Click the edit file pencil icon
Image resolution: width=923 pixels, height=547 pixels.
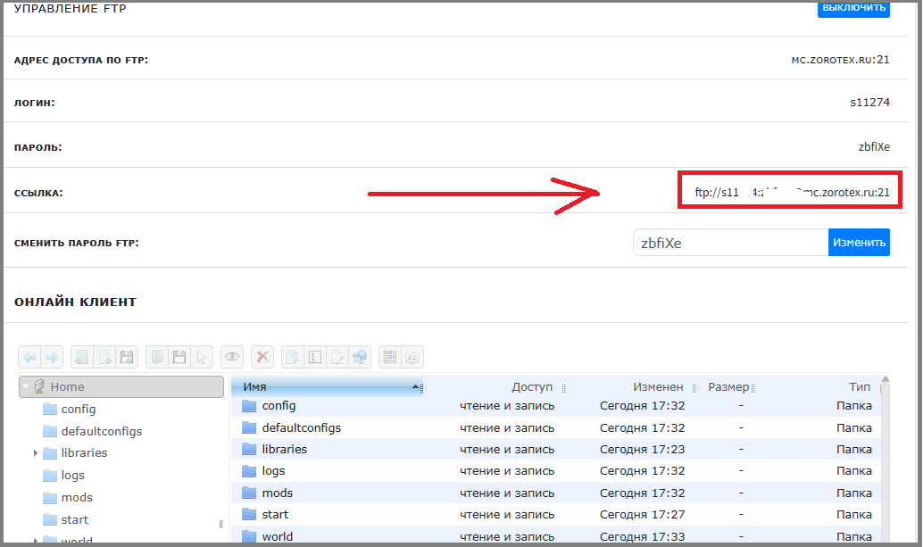pyautogui.click(x=337, y=357)
